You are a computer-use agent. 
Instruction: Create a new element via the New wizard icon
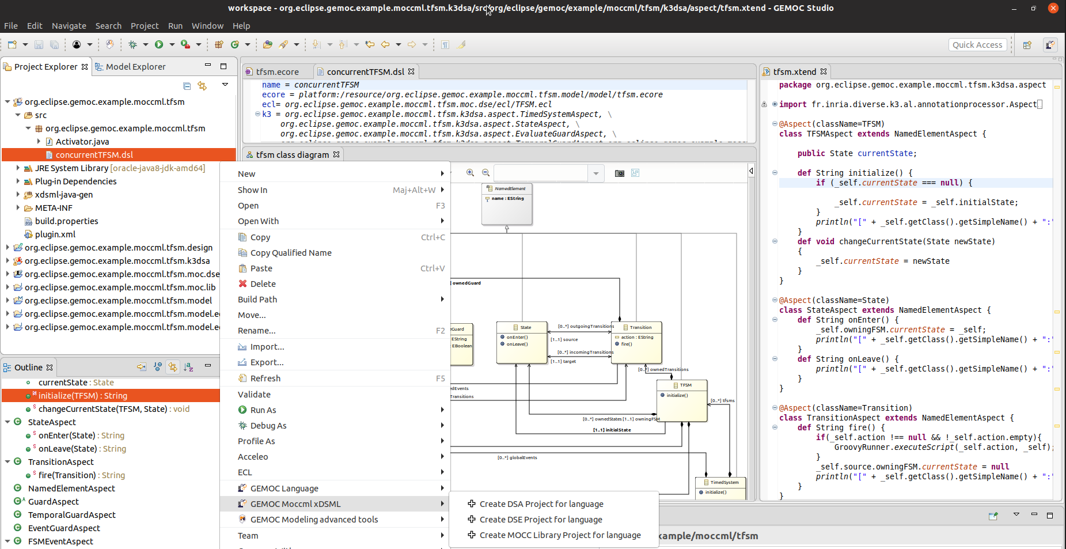click(12, 44)
